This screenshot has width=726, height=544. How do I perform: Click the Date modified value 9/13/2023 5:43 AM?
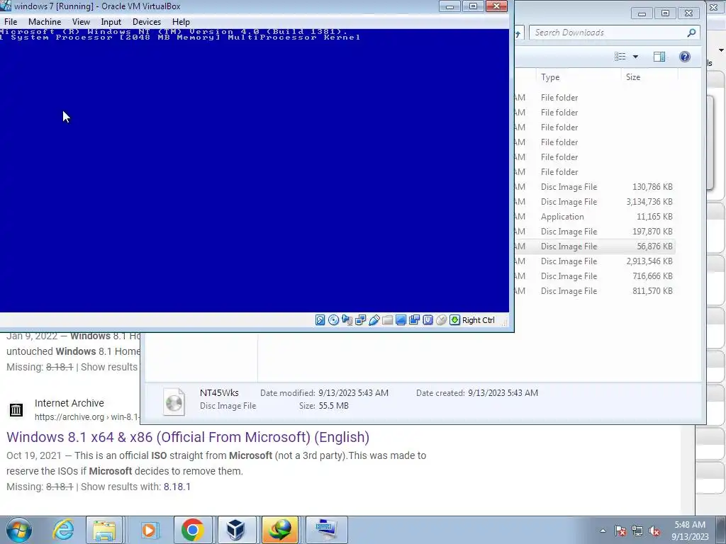(x=353, y=393)
